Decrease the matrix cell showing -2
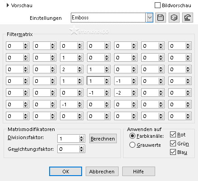Image resolution: width=198 pixels, height=181 pixels. pos(134,94)
